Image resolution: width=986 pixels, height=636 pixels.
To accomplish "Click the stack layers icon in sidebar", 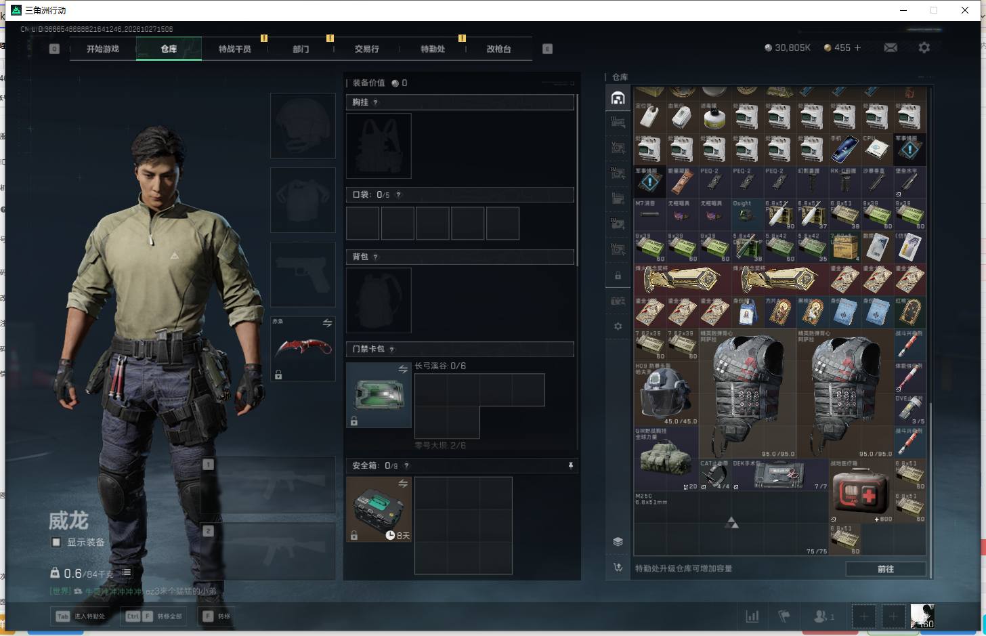I will 618,541.
